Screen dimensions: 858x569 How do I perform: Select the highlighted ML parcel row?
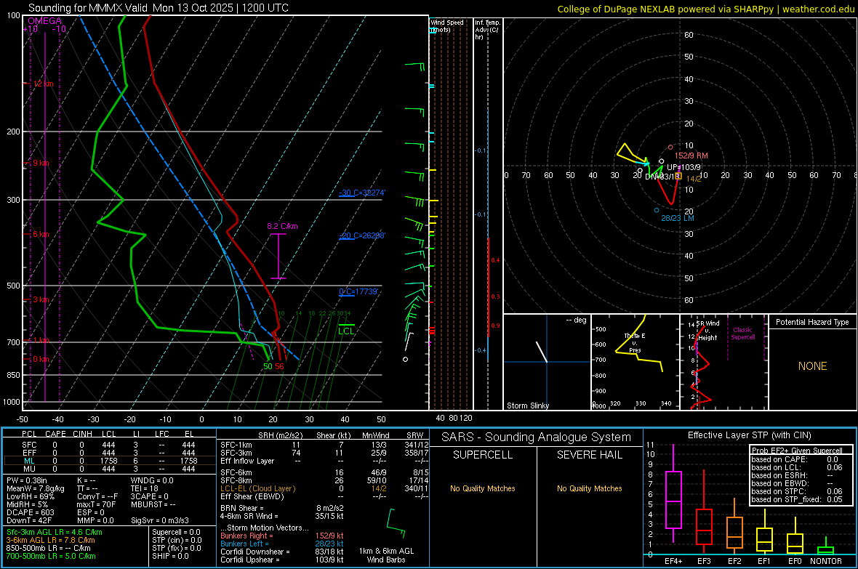pyautogui.click(x=108, y=461)
